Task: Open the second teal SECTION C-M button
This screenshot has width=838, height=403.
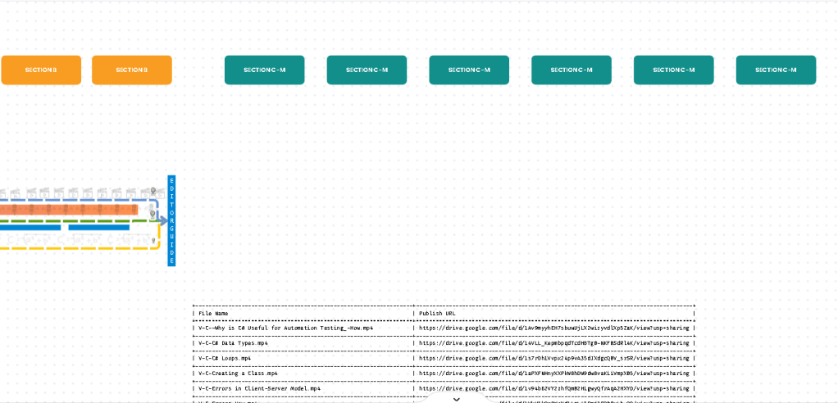Action: click(x=367, y=70)
